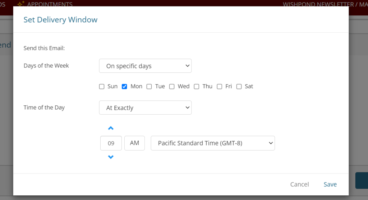Save the delivery window settings
The width and height of the screenshot is (368, 200).
coord(330,184)
